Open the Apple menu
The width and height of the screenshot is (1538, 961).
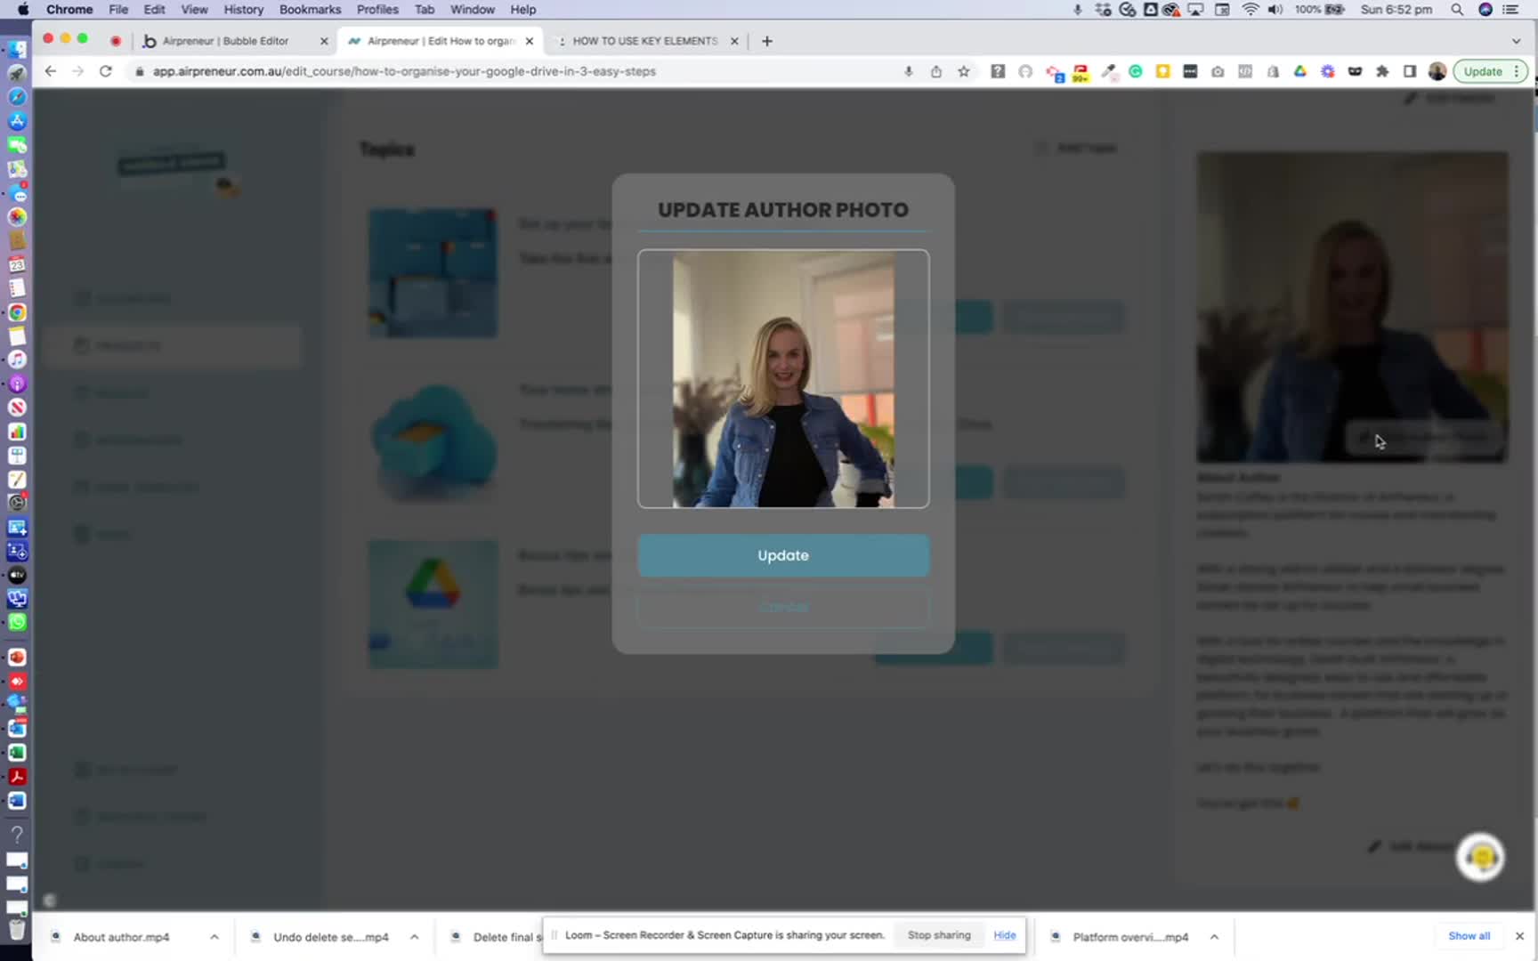[x=23, y=9]
